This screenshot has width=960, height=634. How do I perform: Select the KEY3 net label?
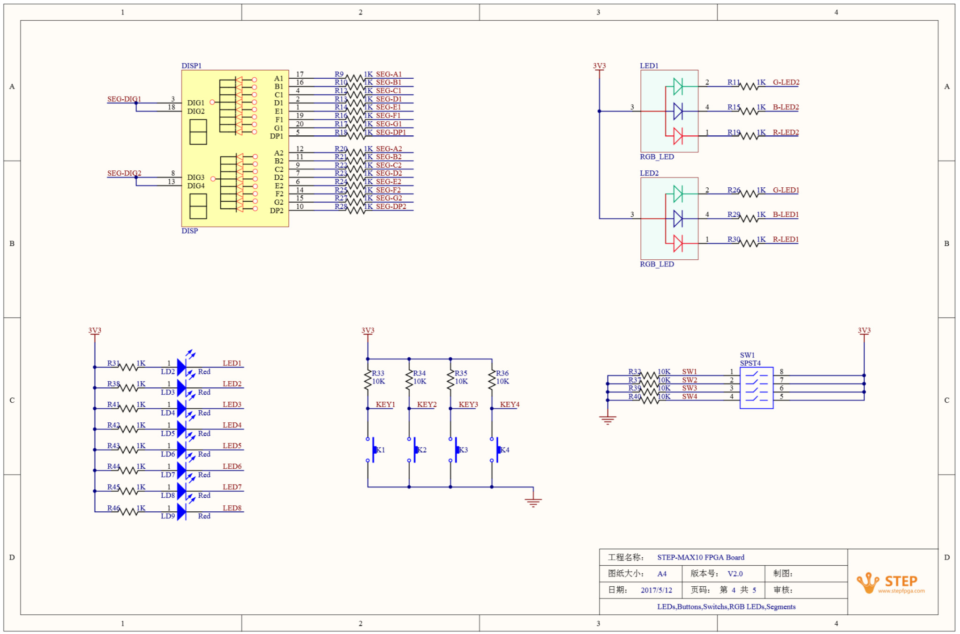point(468,404)
